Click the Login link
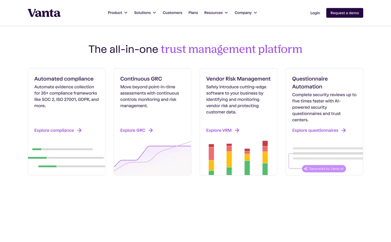This screenshot has width=391, height=242. click(315, 13)
